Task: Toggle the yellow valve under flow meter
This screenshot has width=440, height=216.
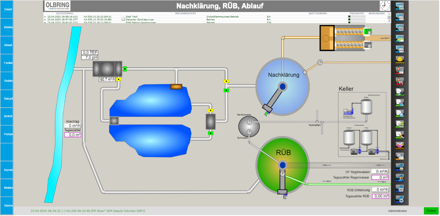Action: (x=118, y=79)
